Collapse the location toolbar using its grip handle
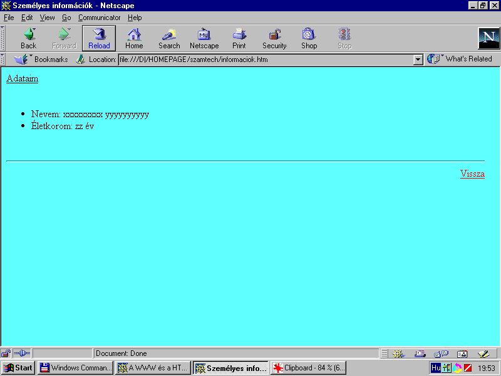The image size is (501, 376). (x=3, y=59)
